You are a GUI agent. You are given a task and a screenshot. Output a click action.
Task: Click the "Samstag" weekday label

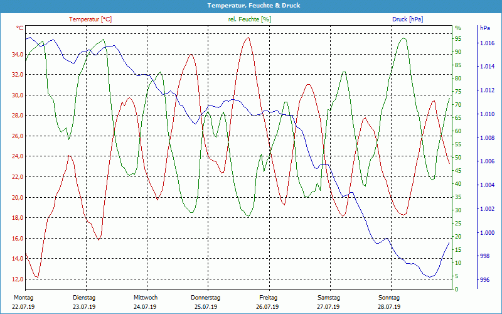[328, 298]
